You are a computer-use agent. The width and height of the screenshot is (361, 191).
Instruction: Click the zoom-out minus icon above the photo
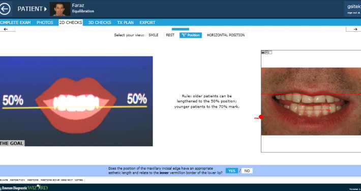click(270, 52)
